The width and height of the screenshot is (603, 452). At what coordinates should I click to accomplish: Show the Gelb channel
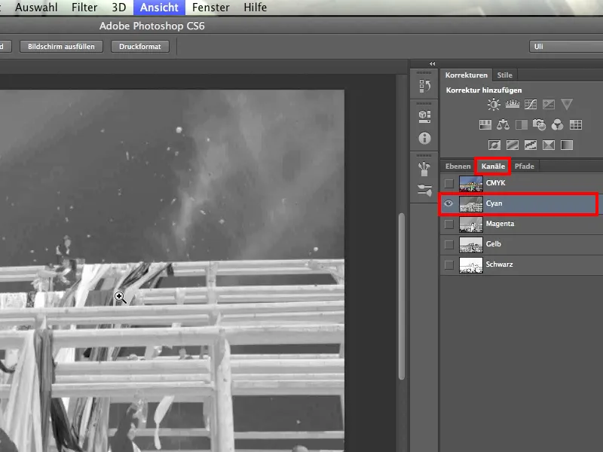tap(448, 244)
